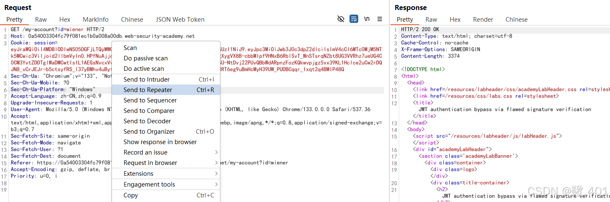
Task: Click the X-Frame-Options: SAMEORIGIN header
Action: pos(440,50)
